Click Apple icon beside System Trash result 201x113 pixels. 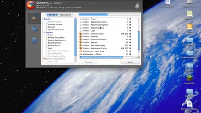(81, 19)
